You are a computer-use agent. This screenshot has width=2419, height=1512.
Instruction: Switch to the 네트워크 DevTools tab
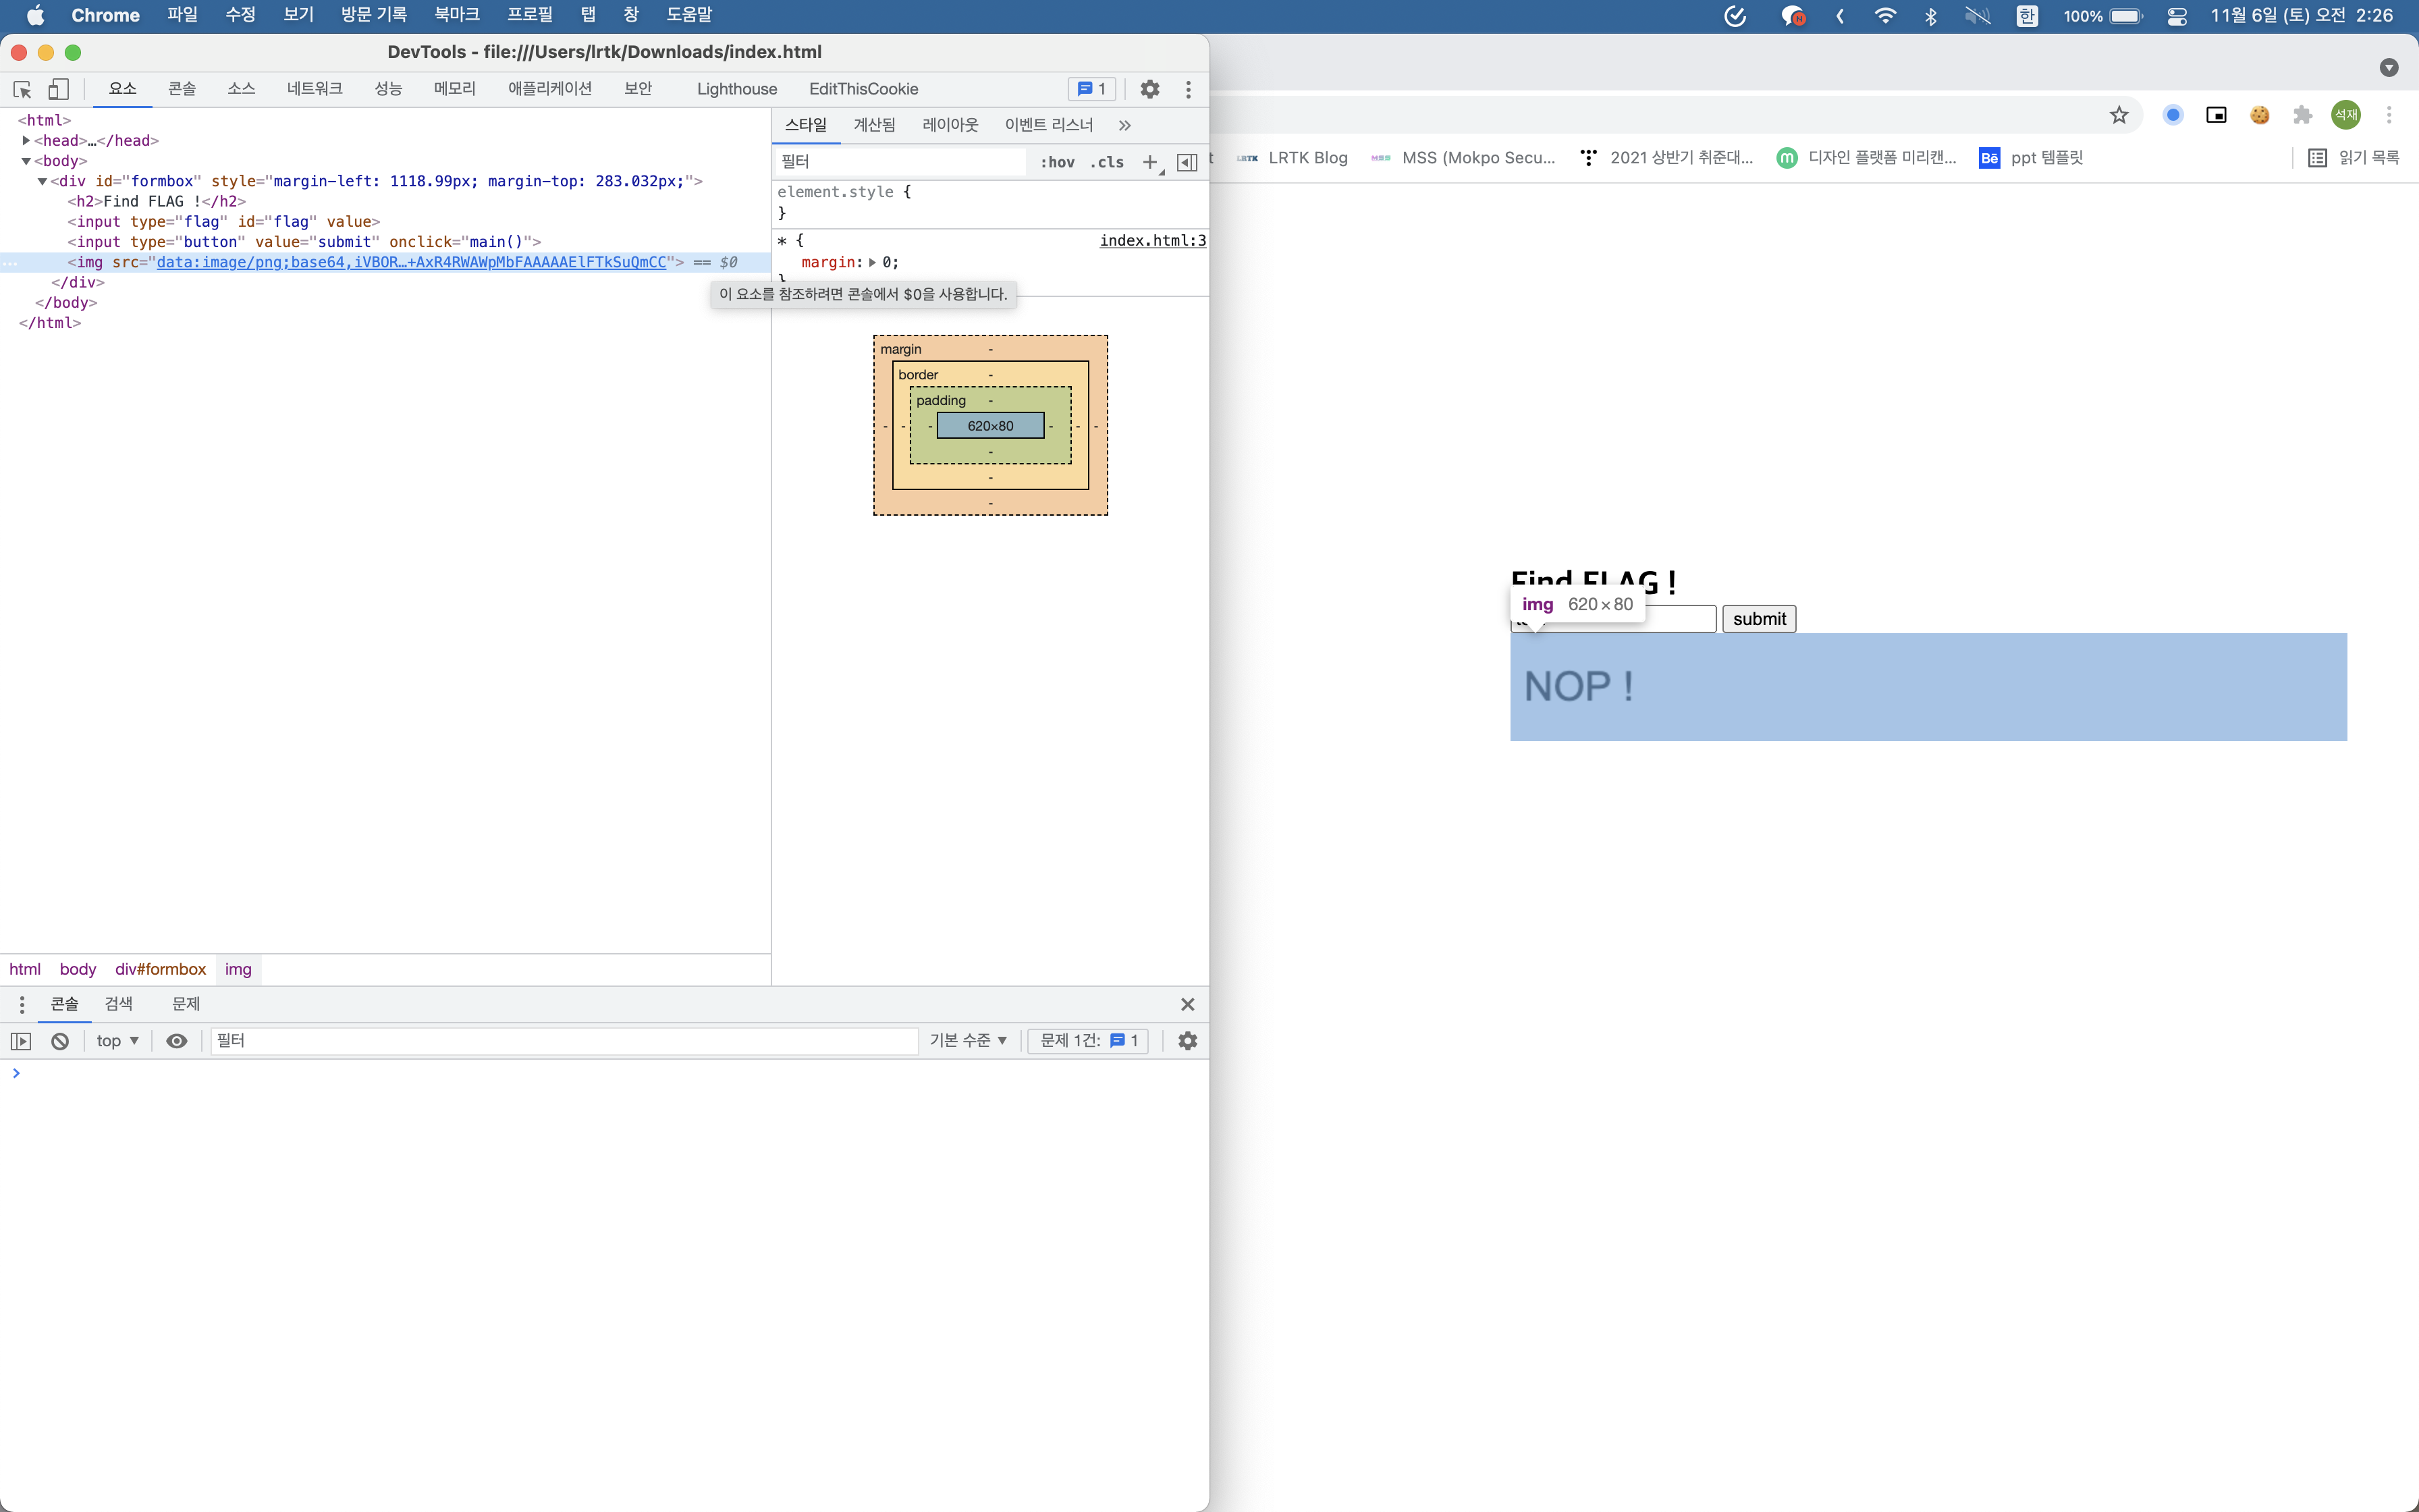click(314, 89)
